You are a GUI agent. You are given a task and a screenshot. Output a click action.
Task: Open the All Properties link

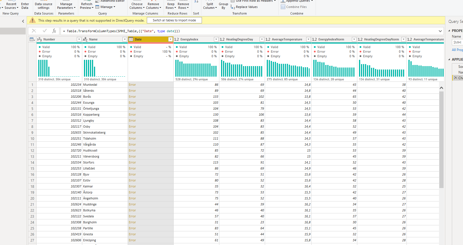click(x=457, y=50)
